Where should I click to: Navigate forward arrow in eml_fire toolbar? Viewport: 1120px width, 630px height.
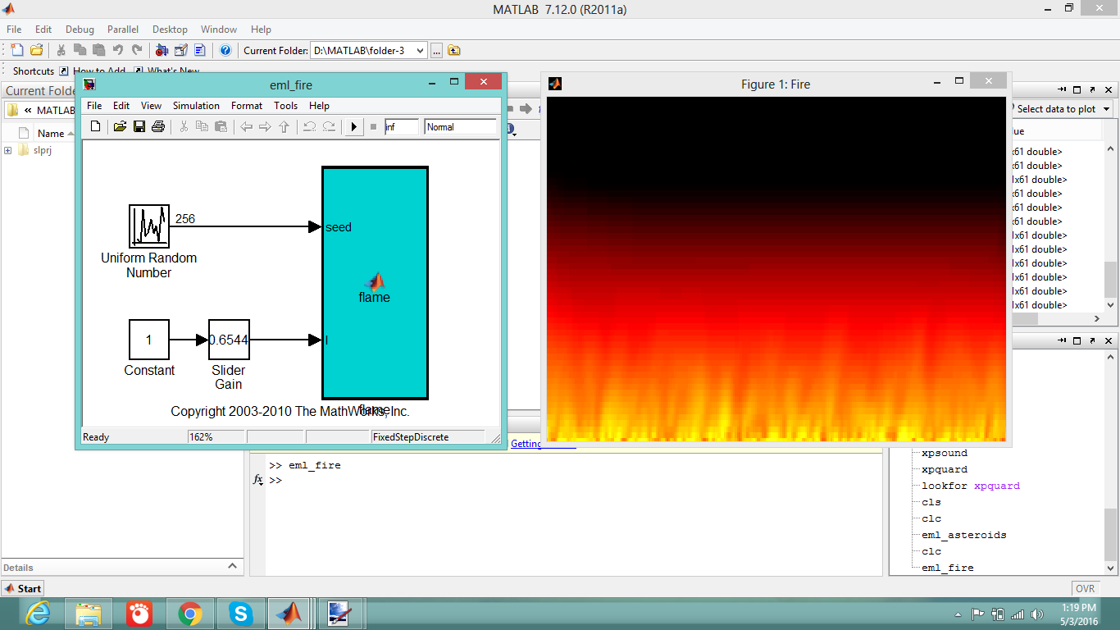[265, 126]
